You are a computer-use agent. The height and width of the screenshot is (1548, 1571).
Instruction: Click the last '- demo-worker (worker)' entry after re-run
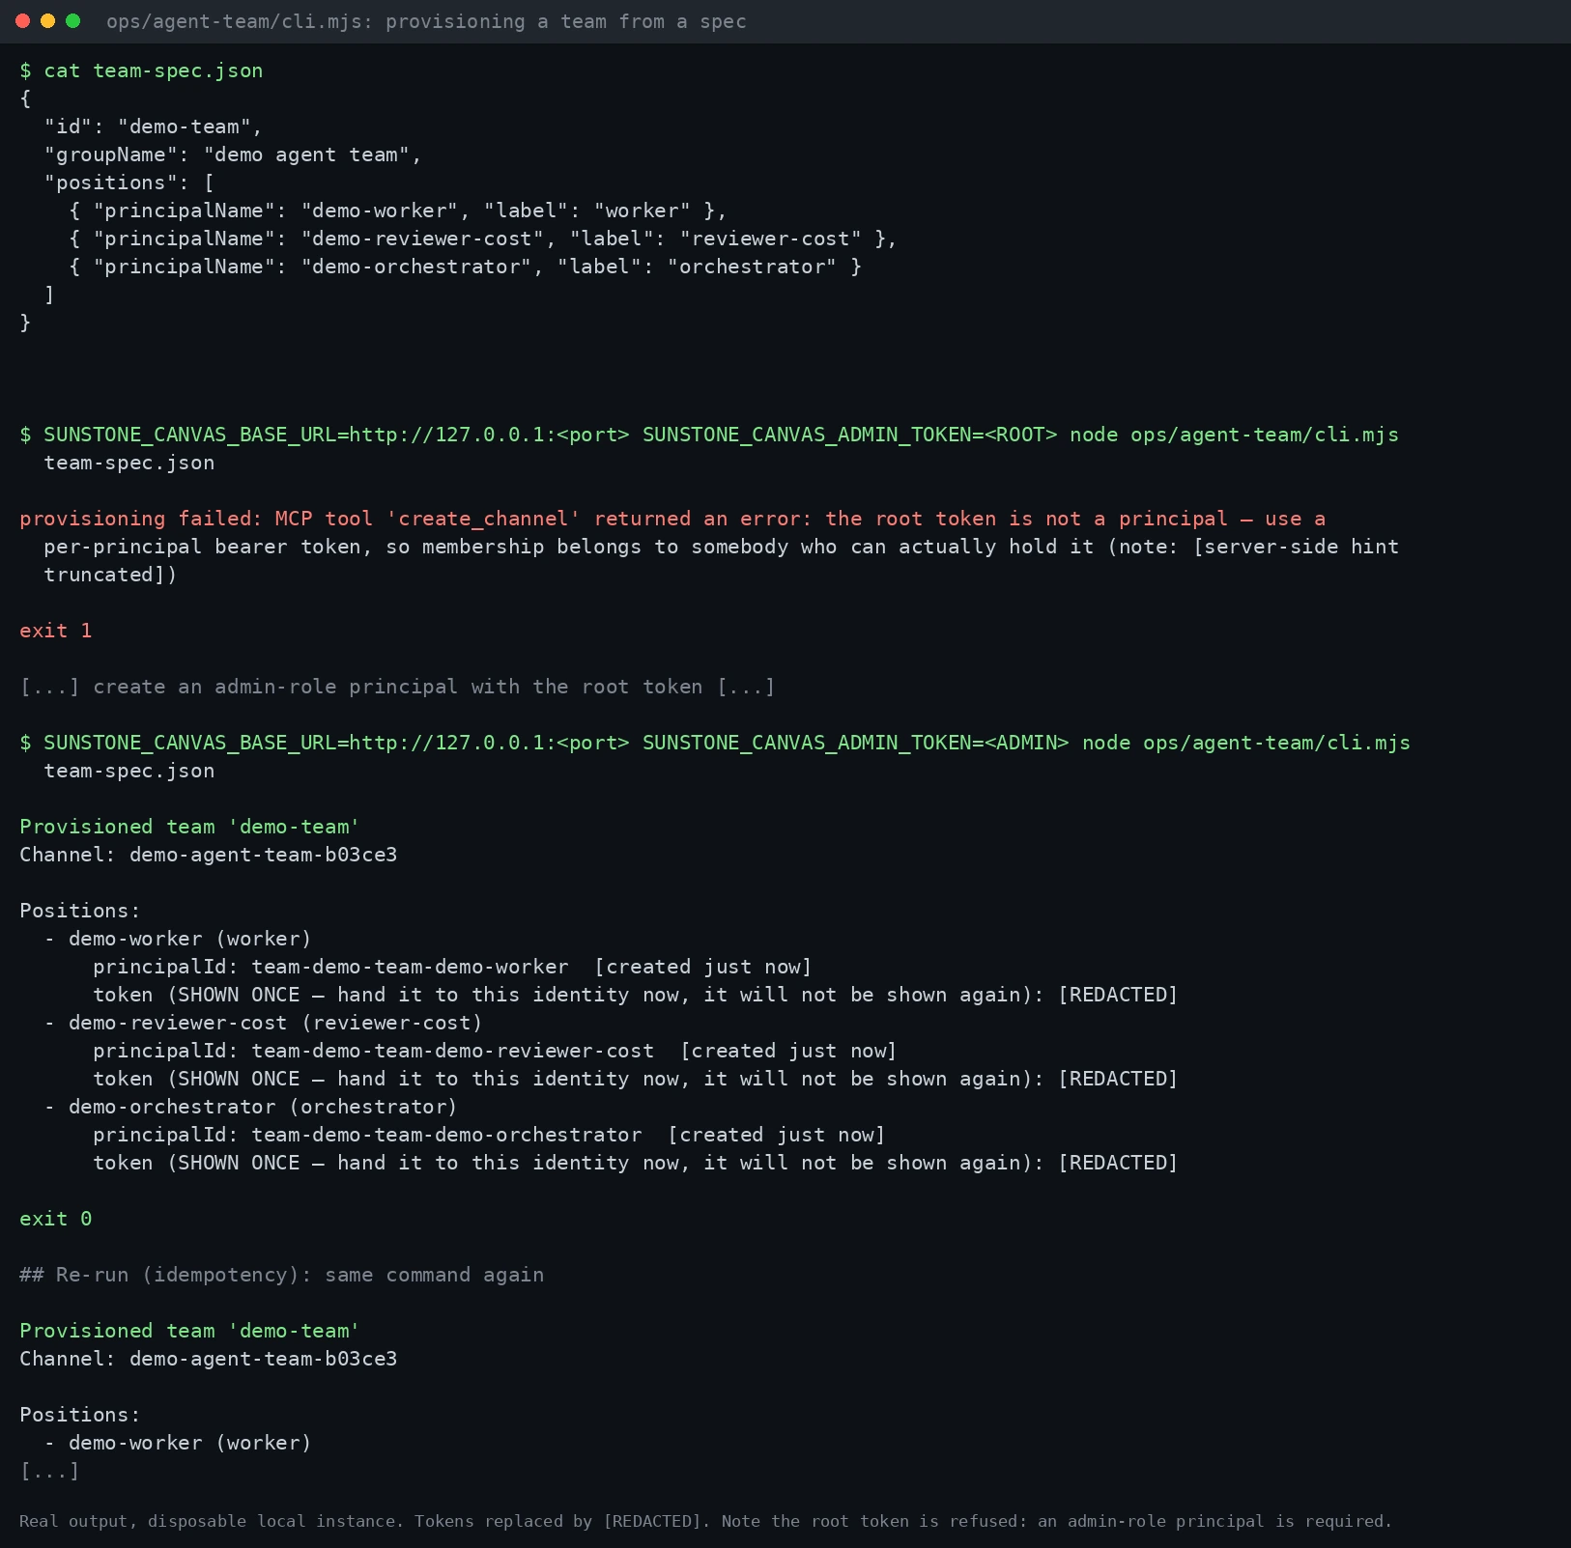point(178,1443)
